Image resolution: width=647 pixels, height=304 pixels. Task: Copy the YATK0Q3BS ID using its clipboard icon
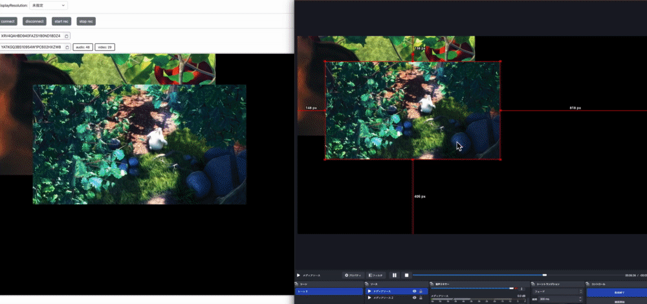point(67,47)
